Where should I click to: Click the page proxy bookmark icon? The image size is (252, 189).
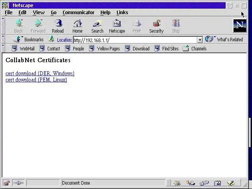coord(52,39)
